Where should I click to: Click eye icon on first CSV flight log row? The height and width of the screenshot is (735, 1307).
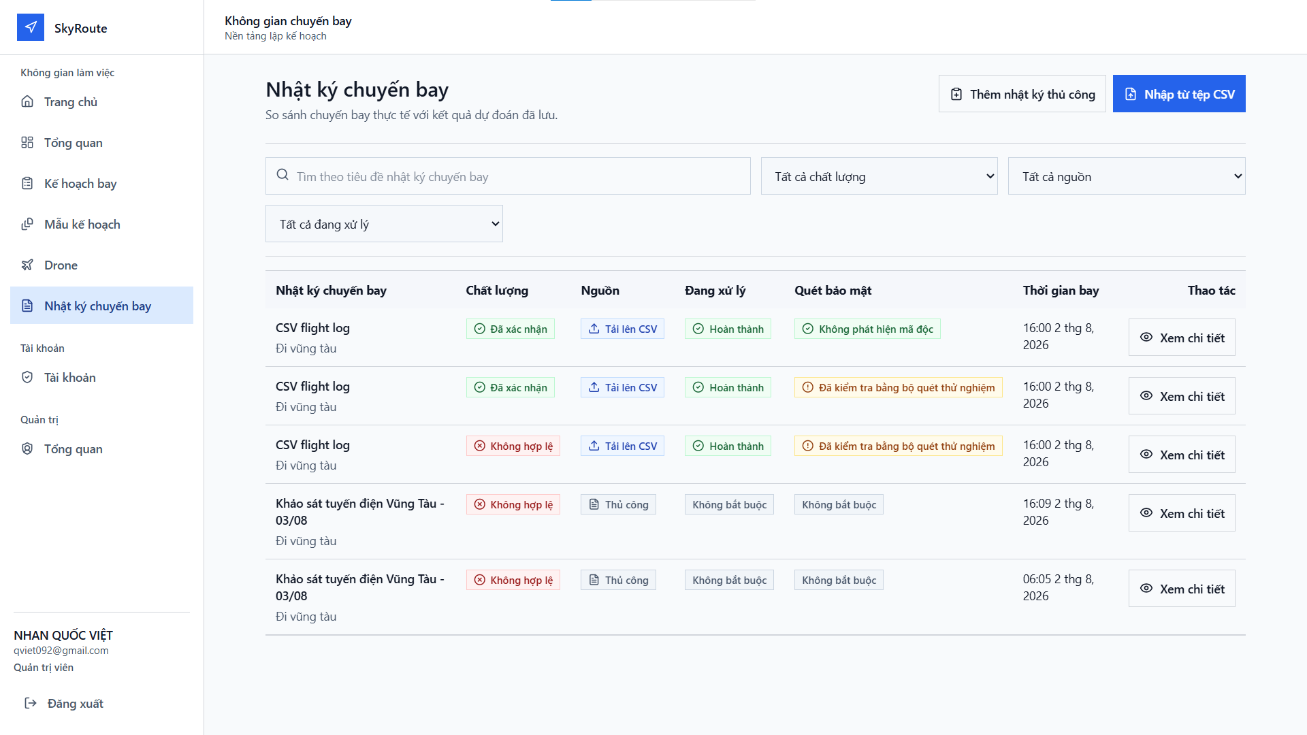coord(1146,337)
